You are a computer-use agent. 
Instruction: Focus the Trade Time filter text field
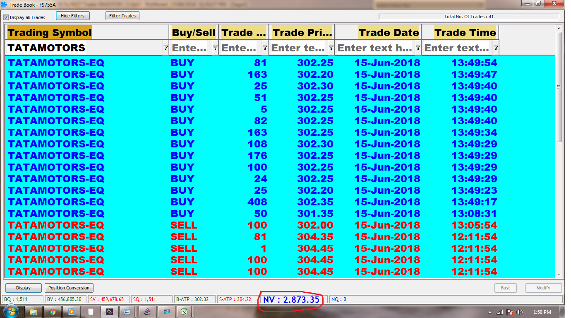pos(458,48)
